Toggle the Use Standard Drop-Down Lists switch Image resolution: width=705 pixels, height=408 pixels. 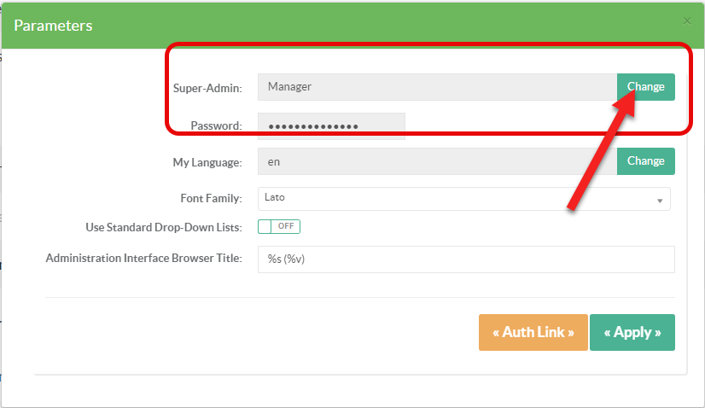[279, 227]
